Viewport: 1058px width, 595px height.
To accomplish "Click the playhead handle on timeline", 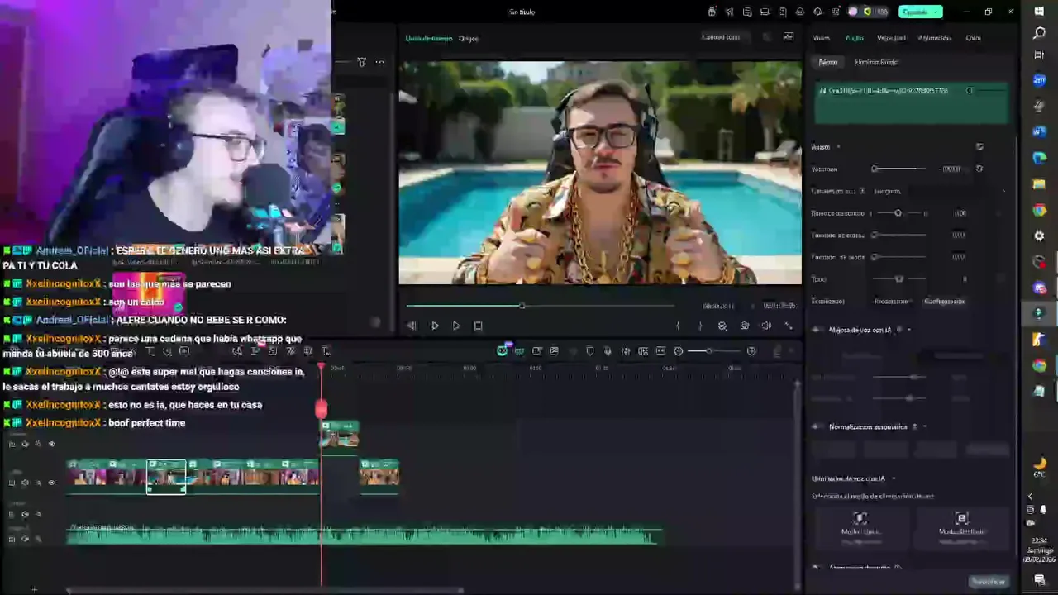I will coord(322,408).
